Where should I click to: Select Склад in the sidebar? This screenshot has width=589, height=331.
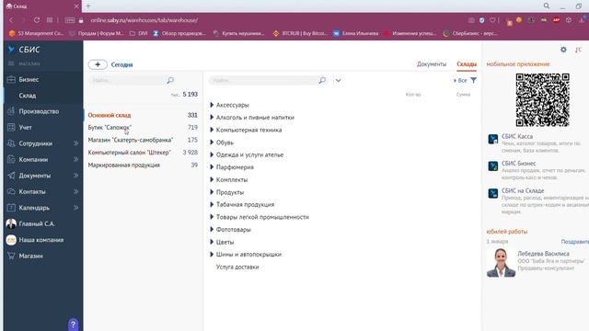(x=28, y=96)
